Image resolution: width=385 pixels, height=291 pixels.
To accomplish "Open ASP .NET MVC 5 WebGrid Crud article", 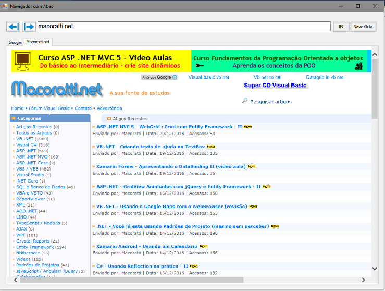I will pos(169,127).
